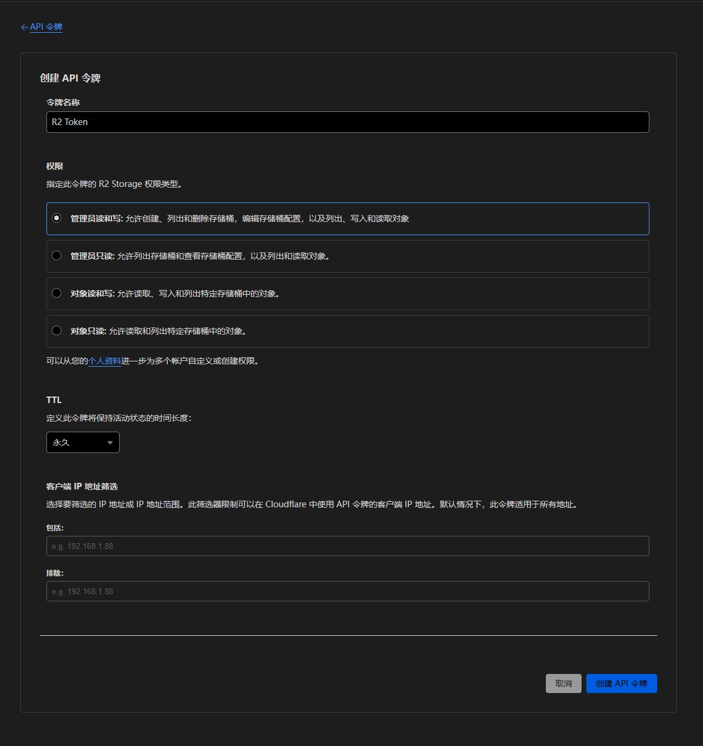The height and width of the screenshot is (746, 703).
Task: Click the 令牌名称 field containing R2 Token
Action: [x=347, y=122]
